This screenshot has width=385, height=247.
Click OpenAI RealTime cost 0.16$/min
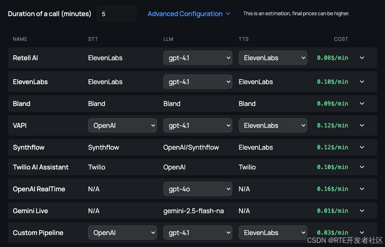(x=332, y=189)
